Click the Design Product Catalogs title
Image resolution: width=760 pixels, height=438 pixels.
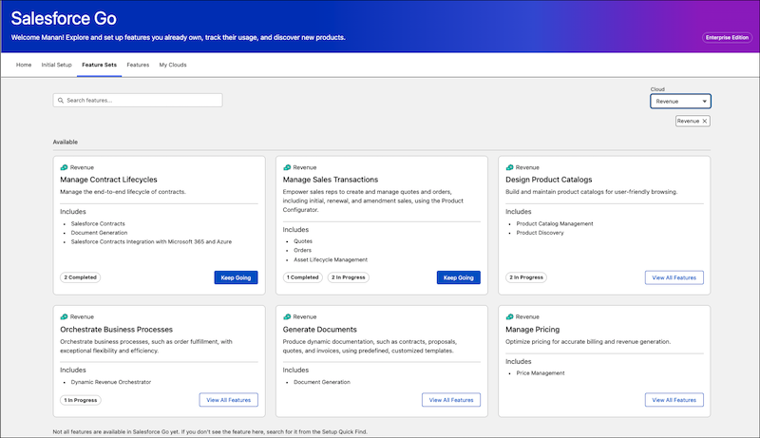(x=549, y=180)
